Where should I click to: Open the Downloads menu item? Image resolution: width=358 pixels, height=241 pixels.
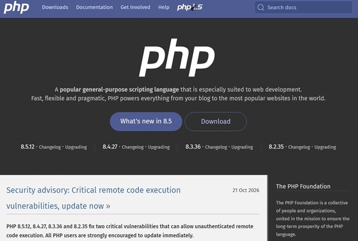(x=55, y=7)
